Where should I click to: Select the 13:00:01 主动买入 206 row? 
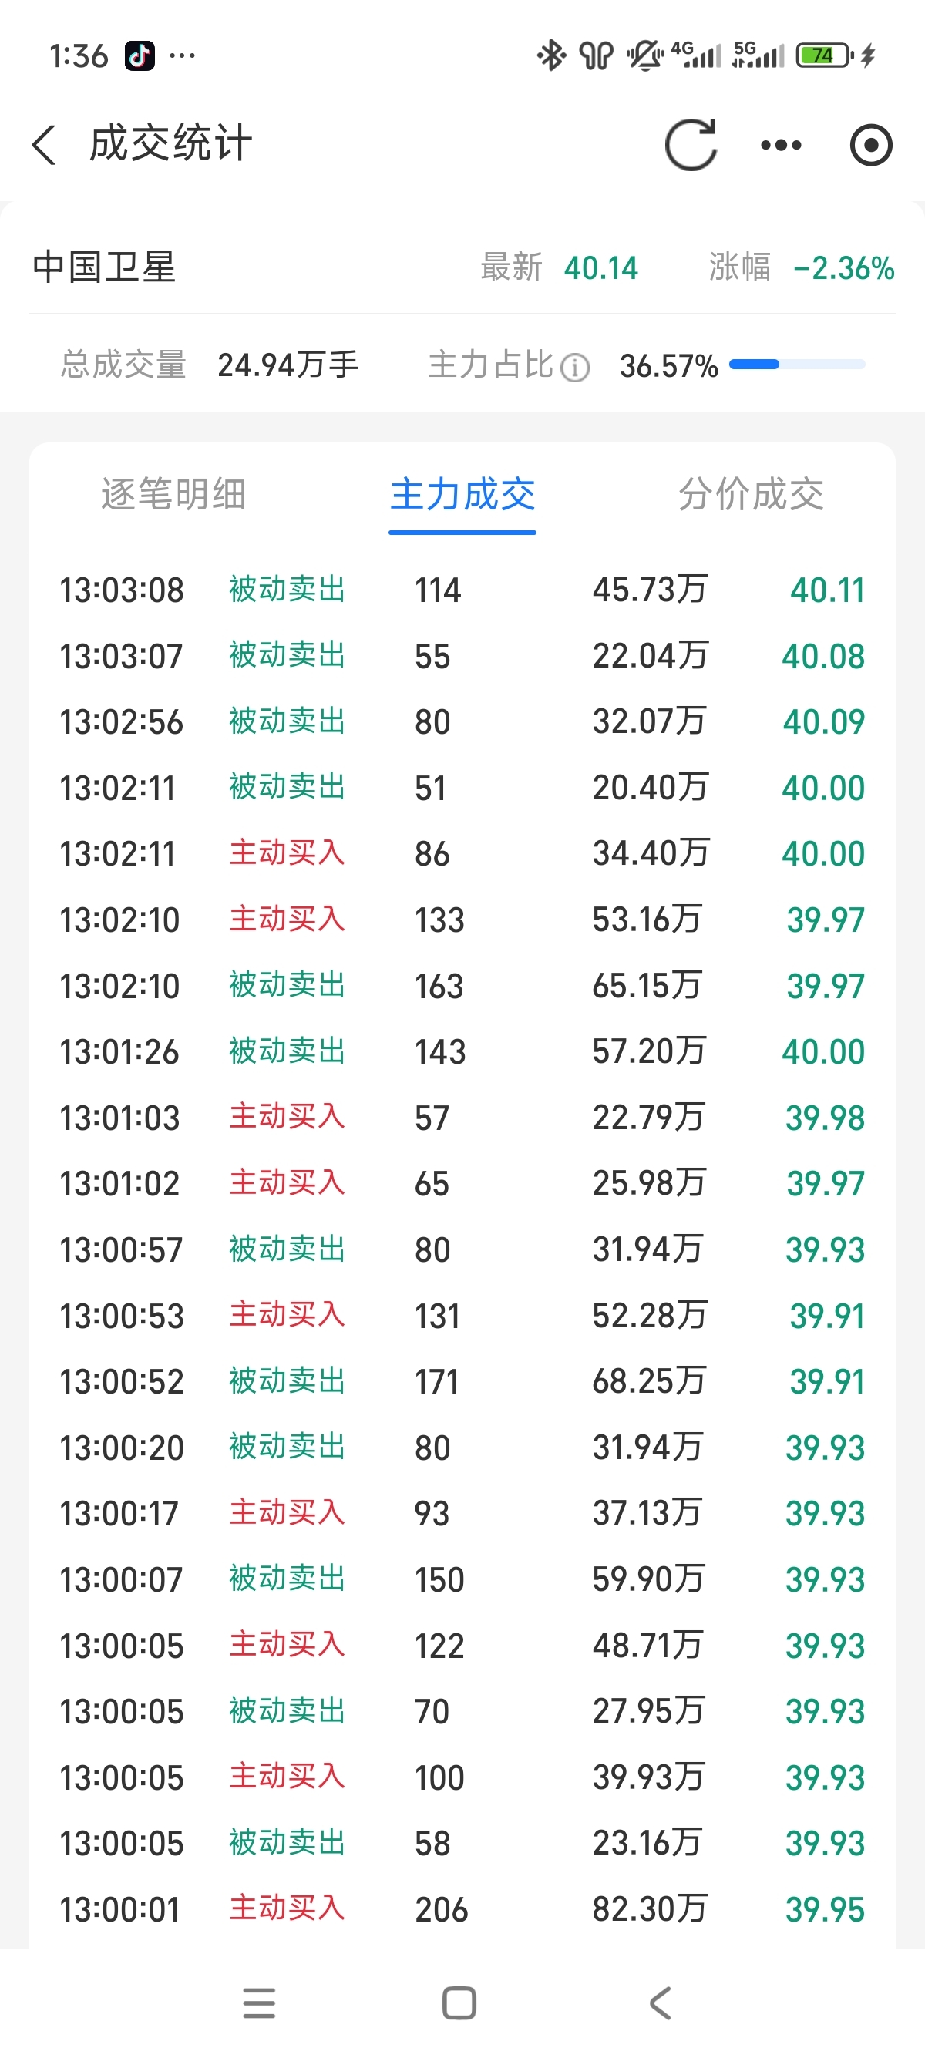pos(462,1909)
